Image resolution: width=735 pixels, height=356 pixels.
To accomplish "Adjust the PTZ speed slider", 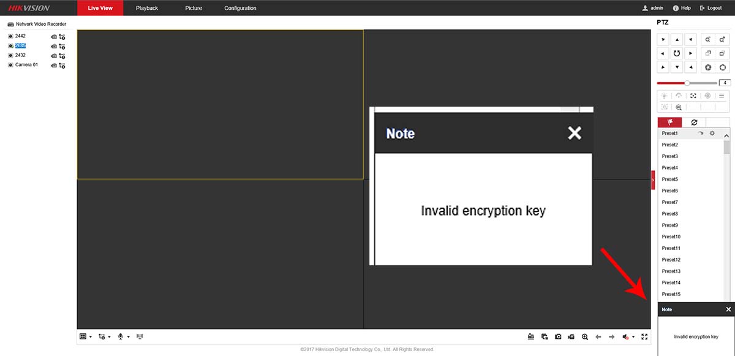I will [x=687, y=83].
